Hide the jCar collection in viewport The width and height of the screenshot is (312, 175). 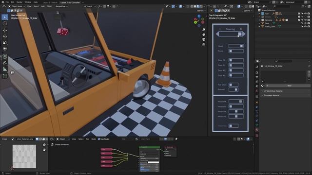306,14
